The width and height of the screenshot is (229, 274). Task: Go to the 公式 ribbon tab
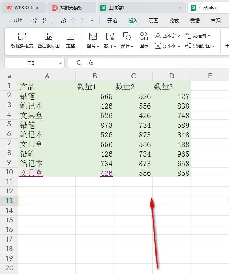174,21
